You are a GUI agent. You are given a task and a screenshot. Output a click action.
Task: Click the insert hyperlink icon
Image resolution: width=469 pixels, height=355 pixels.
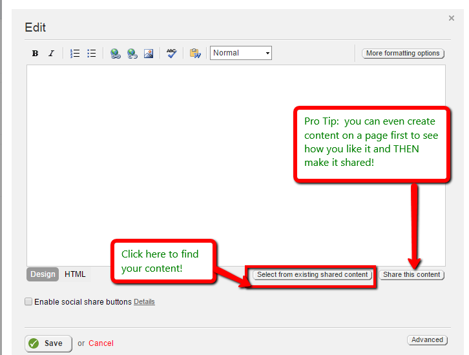[115, 54]
